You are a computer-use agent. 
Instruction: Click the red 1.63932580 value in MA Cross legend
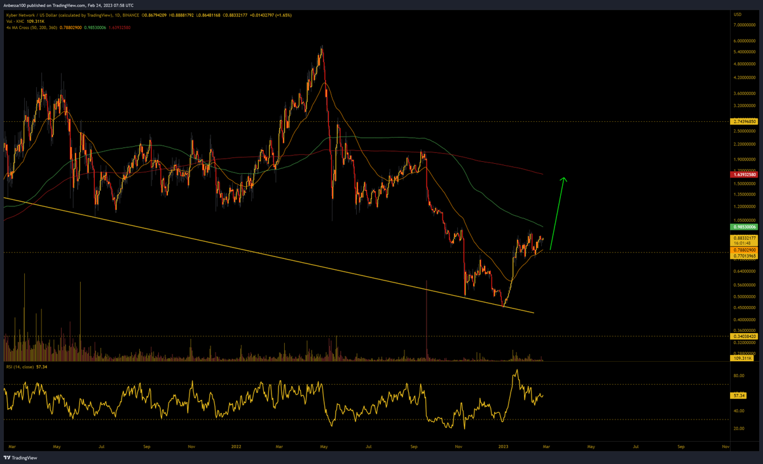[x=120, y=28]
